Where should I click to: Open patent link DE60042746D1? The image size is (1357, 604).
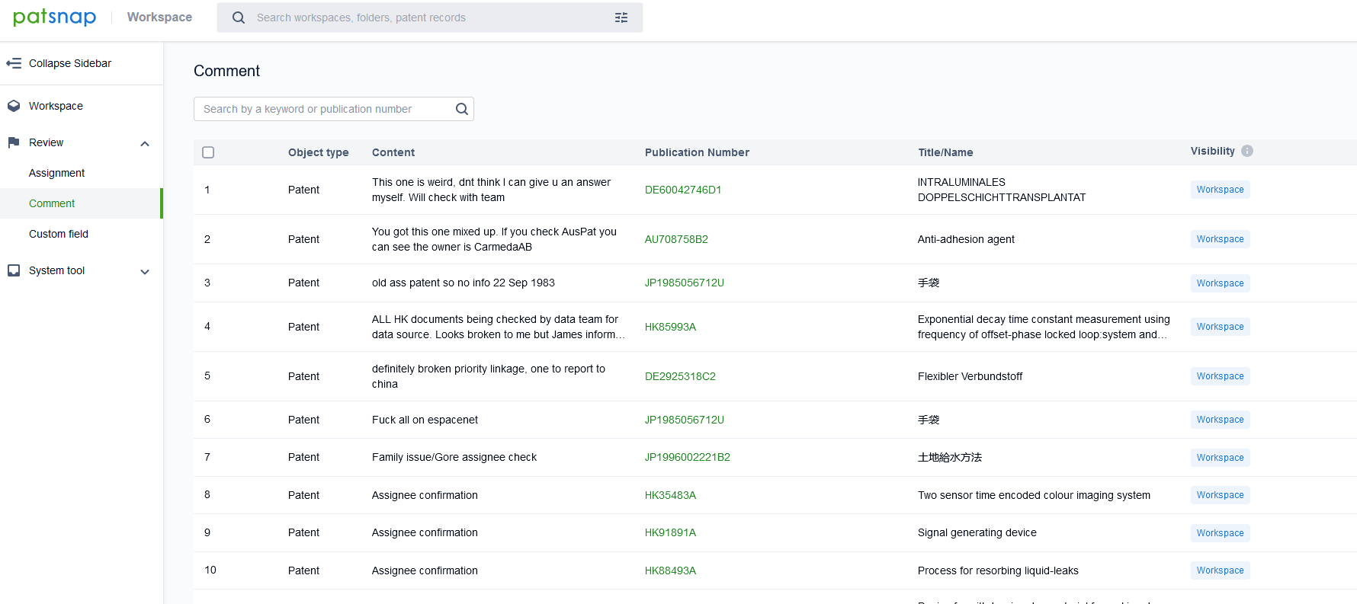(682, 190)
